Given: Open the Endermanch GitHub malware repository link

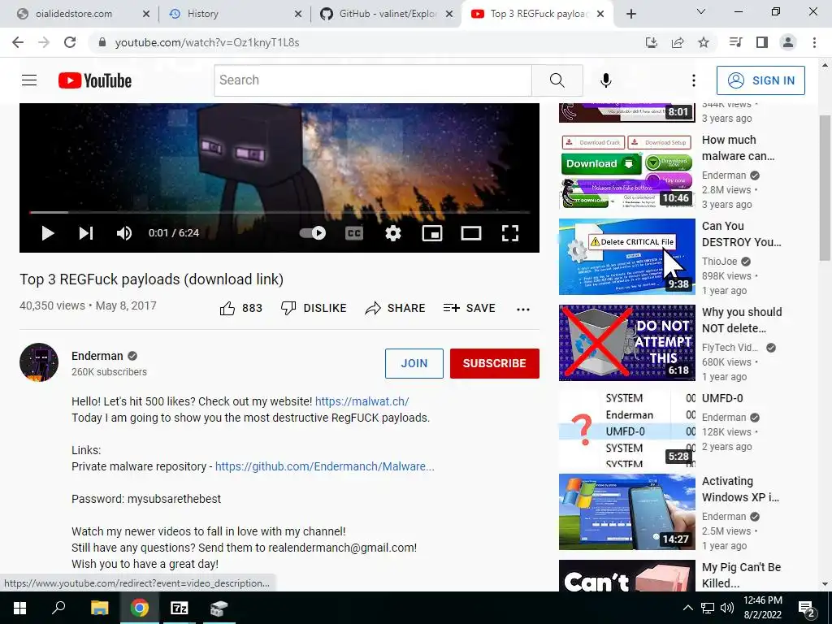Looking at the screenshot, I should coord(325,466).
